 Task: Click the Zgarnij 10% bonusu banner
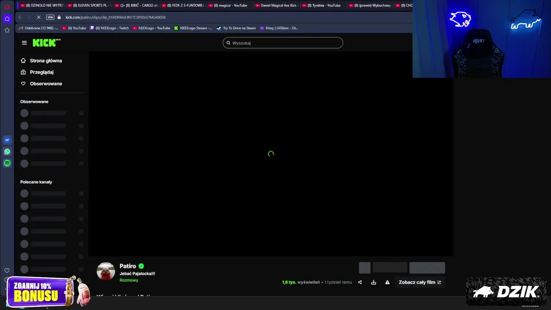click(47, 291)
